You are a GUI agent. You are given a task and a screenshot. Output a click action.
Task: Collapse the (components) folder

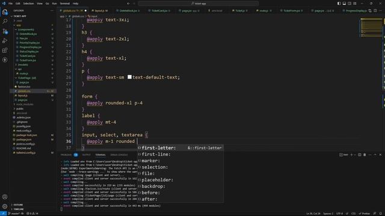(x=33, y=29)
